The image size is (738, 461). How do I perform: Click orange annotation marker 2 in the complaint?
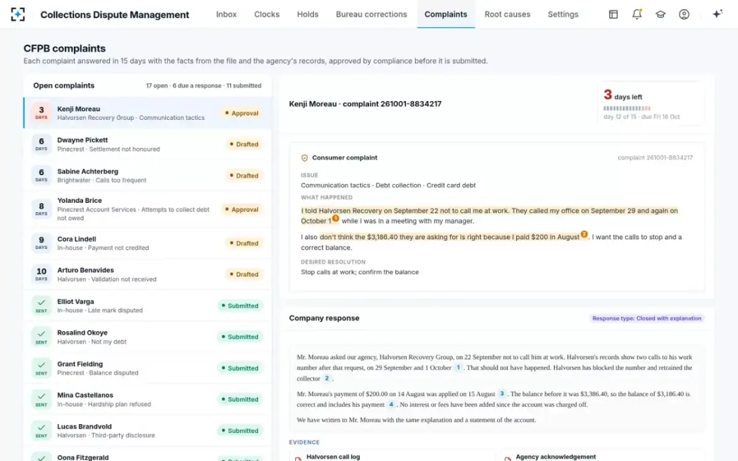pos(584,234)
